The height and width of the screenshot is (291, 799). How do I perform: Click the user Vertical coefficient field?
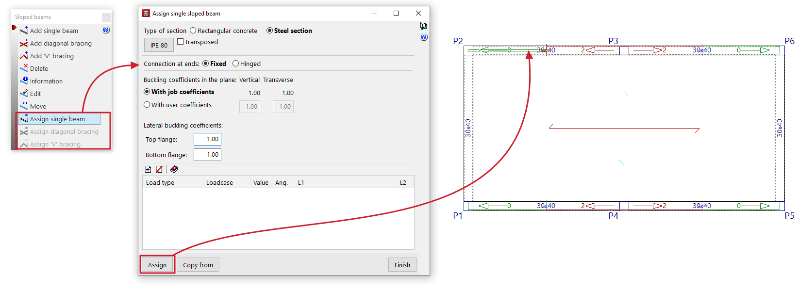(250, 107)
